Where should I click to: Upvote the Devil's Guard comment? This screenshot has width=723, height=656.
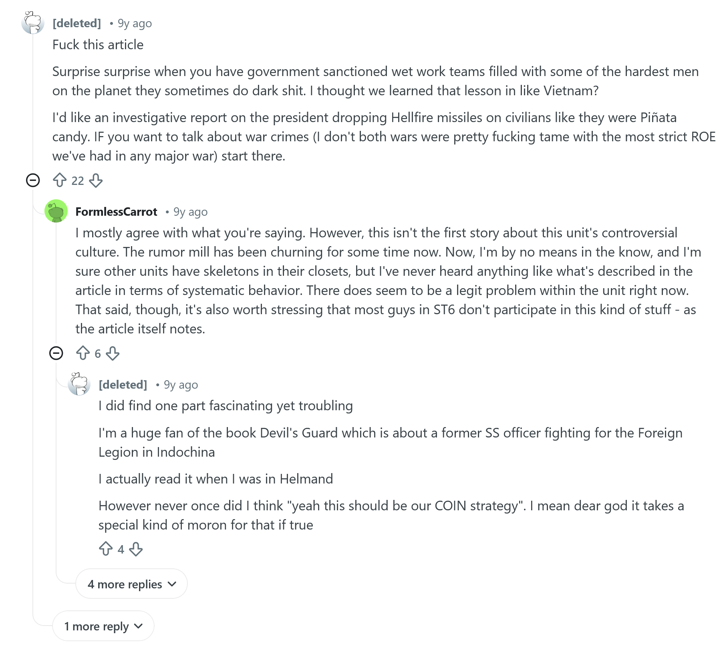click(x=106, y=549)
